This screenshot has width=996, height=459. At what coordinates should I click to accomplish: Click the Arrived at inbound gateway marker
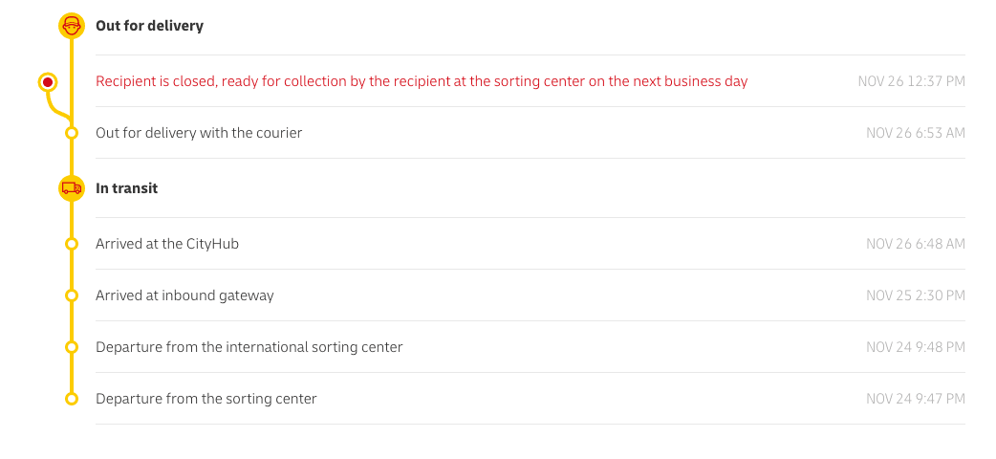pos(72,295)
